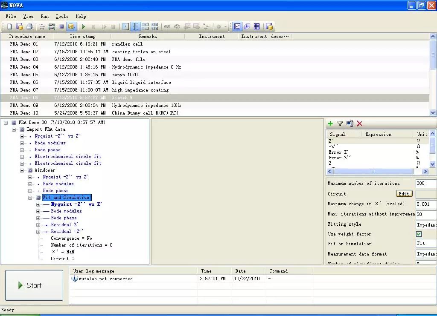Select the FRA Demo 10 China Dummy cell row
The image size is (437, 316).
tap(215, 113)
